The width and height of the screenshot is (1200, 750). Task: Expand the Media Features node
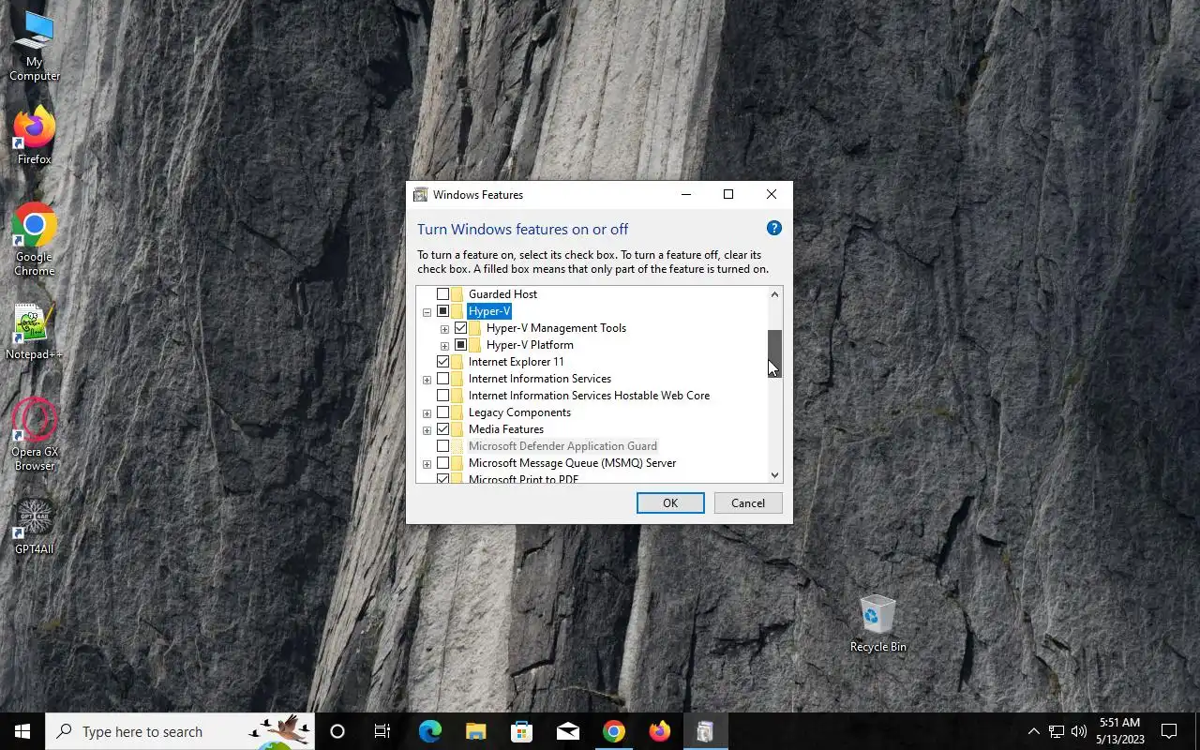tap(427, 430)
